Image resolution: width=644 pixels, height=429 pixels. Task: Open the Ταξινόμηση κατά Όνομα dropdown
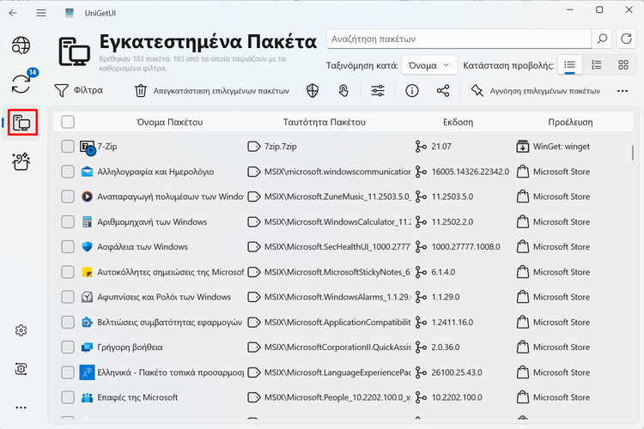tap(429, 65)
